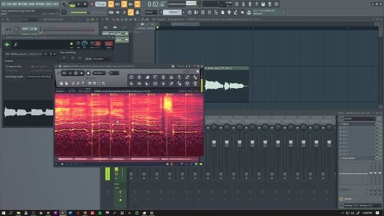Click the send to playlist icon in Edison
This screenshot has width=384, height=216.
tap(195, 83)
